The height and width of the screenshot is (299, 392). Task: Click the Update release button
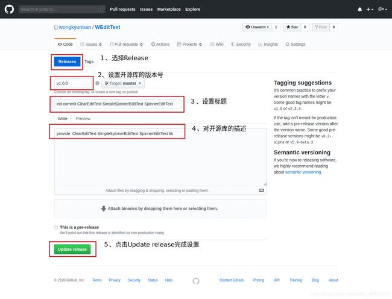pos(72,249)
